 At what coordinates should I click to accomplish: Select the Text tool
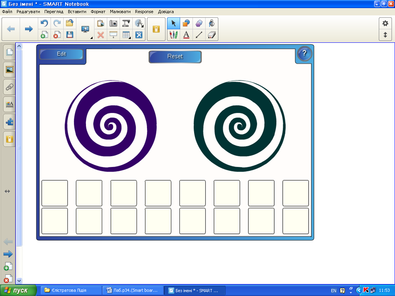pos(186,35)
